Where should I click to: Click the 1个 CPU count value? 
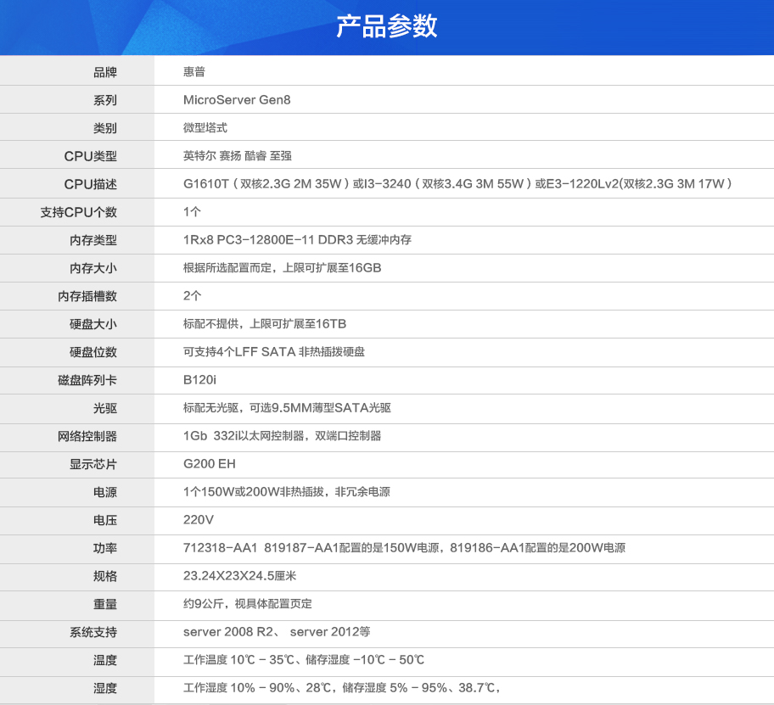coord(192,211)
